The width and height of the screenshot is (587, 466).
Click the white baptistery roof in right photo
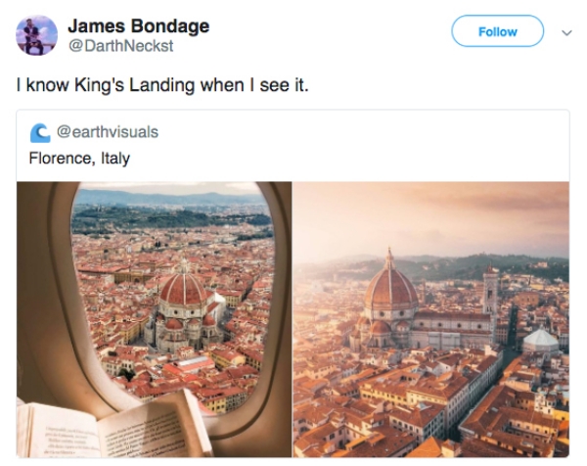540,339
